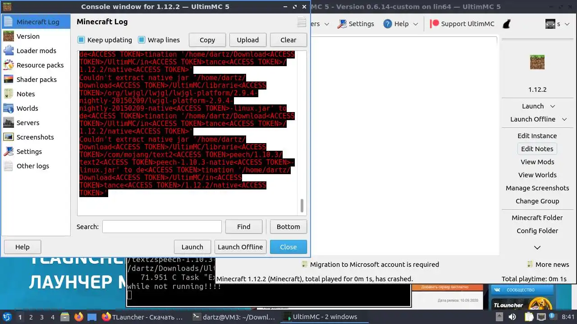Viewport: 577px width, 324px height.
Task: Open the Shader packs page
Action: click(x=36, y=79)
